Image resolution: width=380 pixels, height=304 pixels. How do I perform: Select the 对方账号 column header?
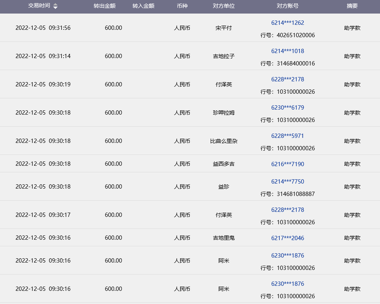tap(287, 6)
